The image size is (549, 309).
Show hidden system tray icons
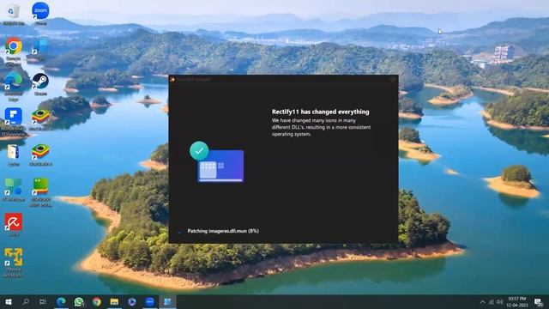point(482,302)
